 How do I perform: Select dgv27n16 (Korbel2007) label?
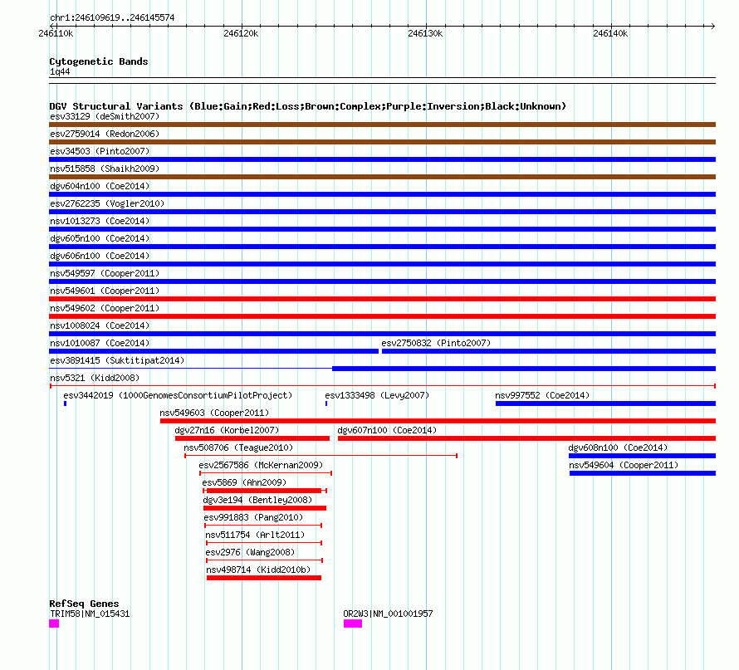pyautogui.click(x=227, y=430)
